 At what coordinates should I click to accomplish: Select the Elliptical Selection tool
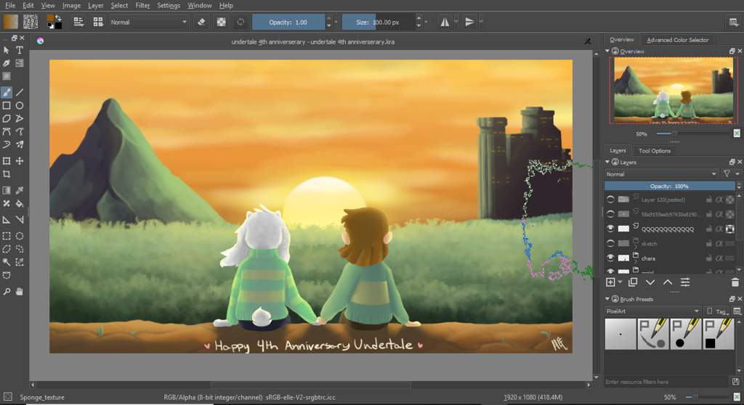tap(20, 236)
